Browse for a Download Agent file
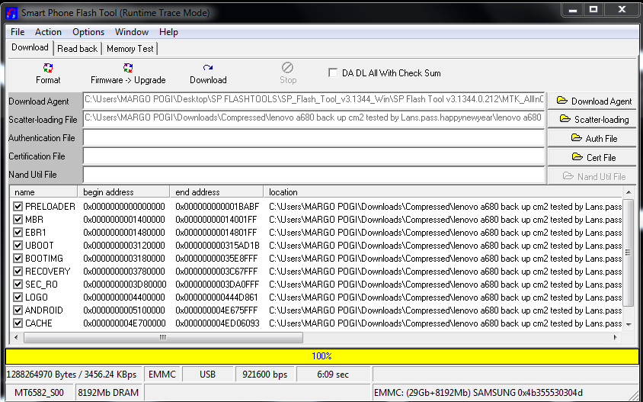Viewport: 643px width, 402px height. (593, 101)
